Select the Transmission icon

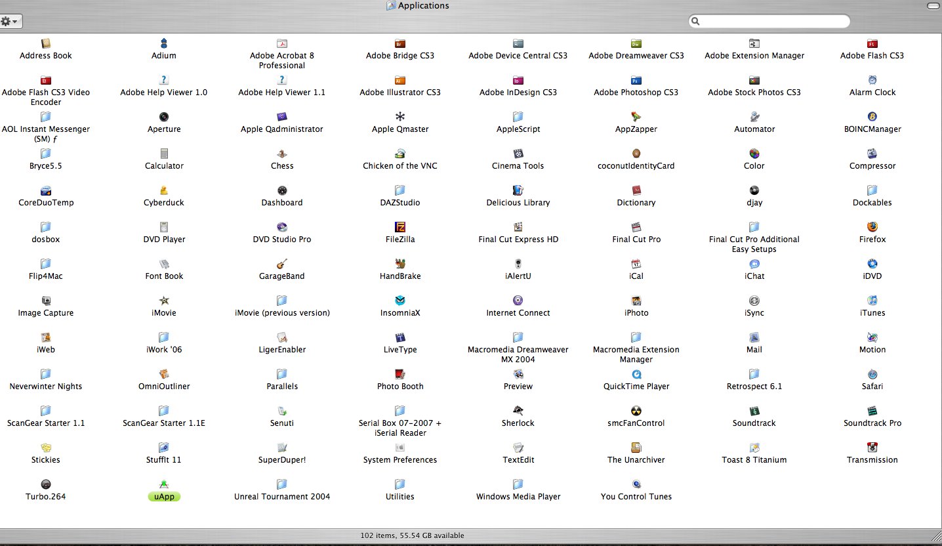(872, 448)
